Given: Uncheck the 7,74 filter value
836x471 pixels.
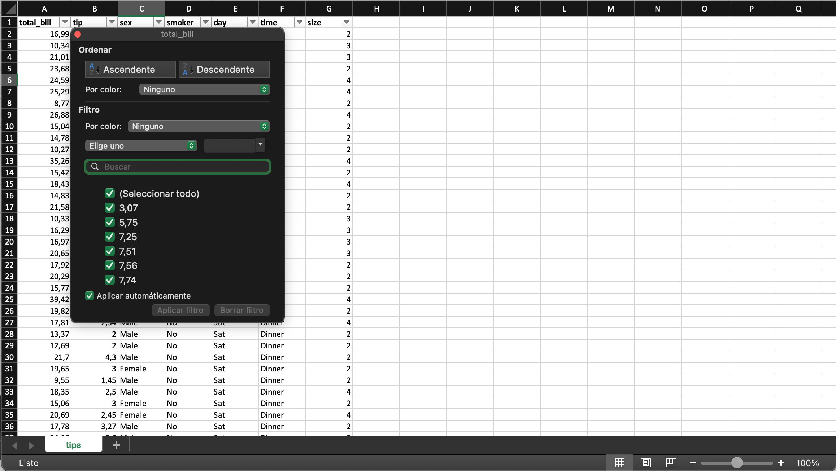Looking at the screenshot, I should [110, 280].
